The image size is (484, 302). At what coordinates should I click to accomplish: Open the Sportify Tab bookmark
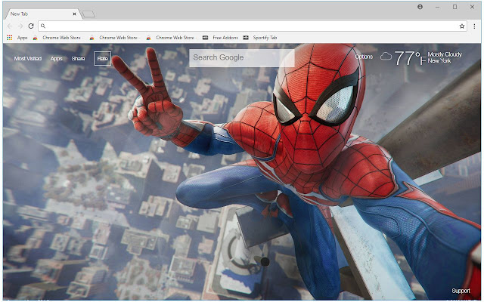click(x=260, y=38)
